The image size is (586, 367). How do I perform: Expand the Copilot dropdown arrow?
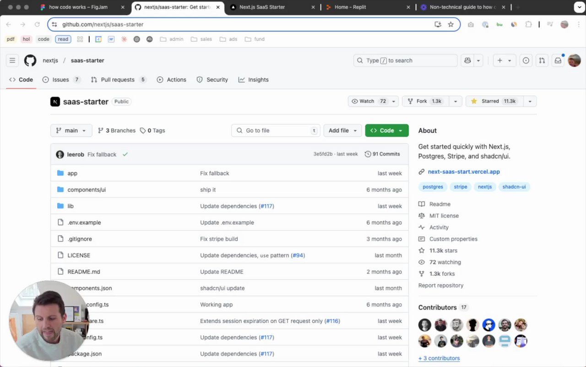point(478,60)
